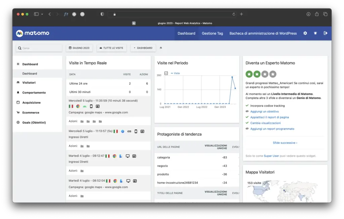Click the Aggiungi un obiettivo link
Screen dimensions: 344x219
click(264, 111)
